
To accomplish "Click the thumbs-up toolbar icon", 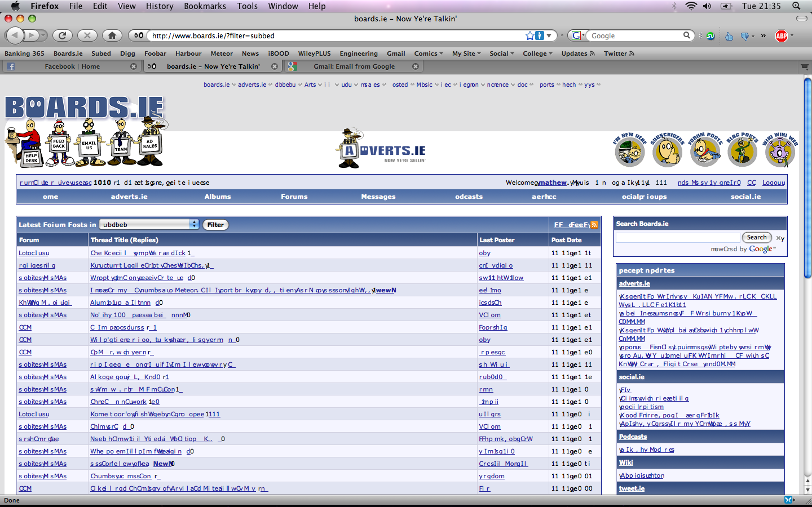I will pyautogui.click(x=729, y=36).
